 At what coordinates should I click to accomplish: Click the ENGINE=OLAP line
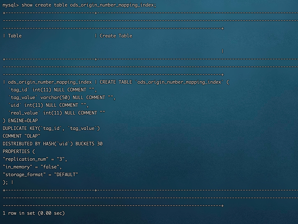click(20, 121)
